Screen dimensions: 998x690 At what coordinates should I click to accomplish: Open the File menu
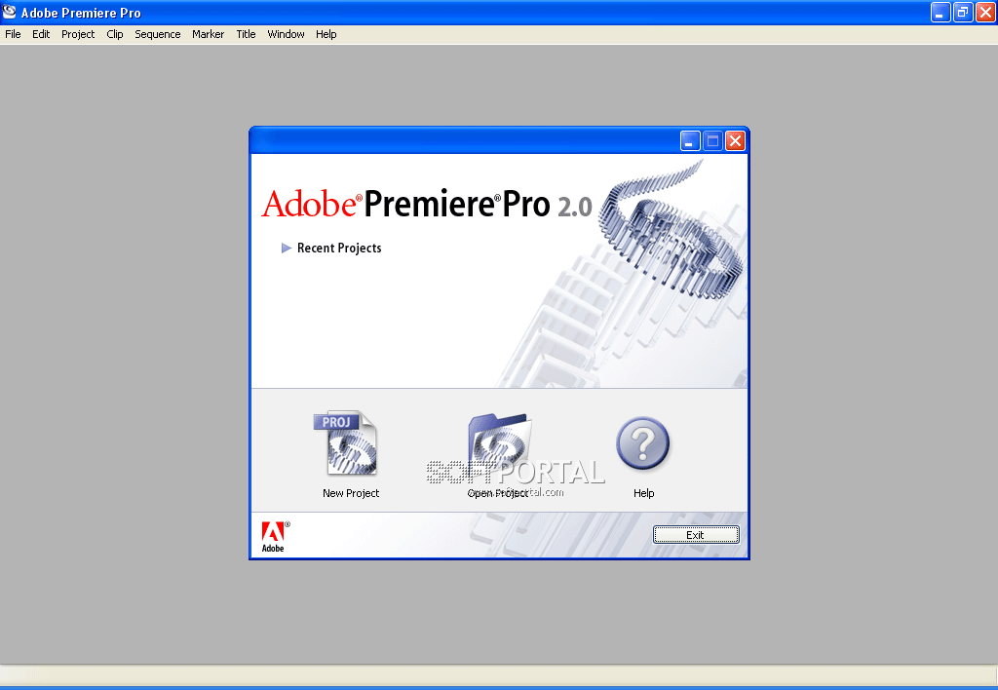point(13,34)
